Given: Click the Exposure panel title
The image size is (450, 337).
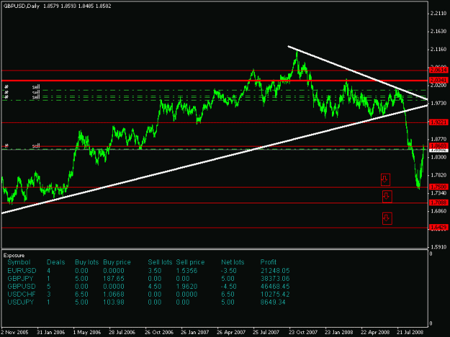Looking at the screenshot, I should coord(14,255).
